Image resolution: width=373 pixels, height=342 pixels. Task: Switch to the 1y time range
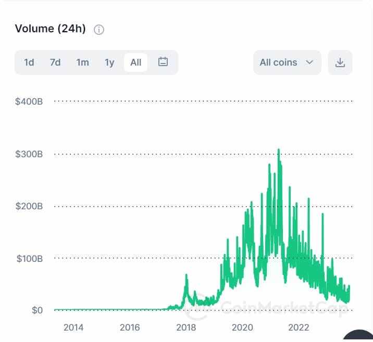click(110, 63)
